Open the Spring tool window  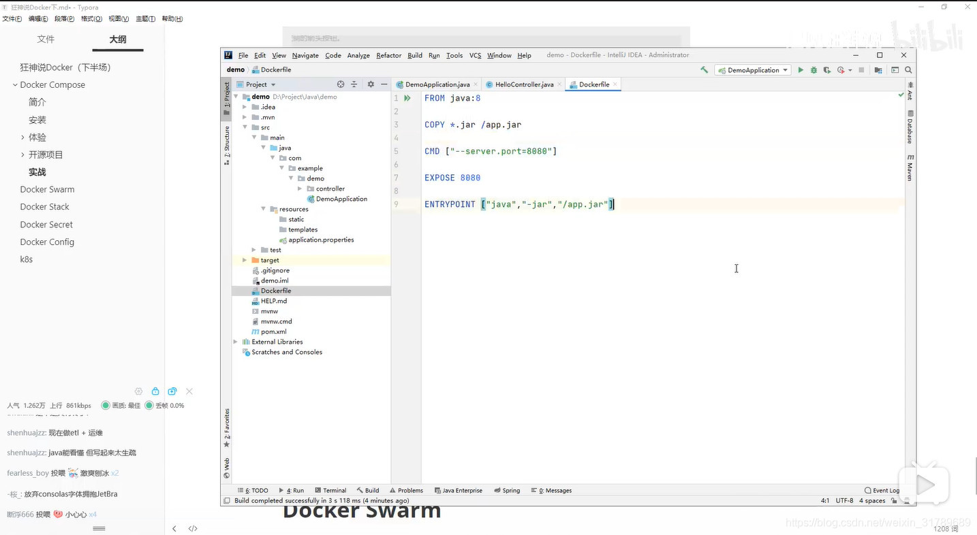508,490
